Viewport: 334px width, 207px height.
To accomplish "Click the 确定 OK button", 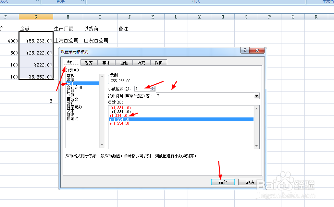I will 223,182.
